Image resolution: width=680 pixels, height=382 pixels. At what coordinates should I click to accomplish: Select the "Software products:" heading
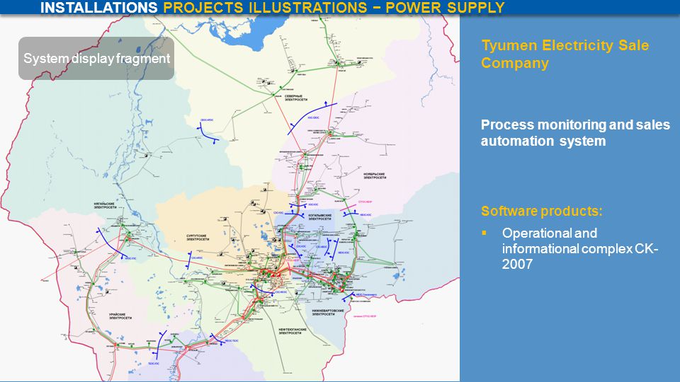point(541,211)
